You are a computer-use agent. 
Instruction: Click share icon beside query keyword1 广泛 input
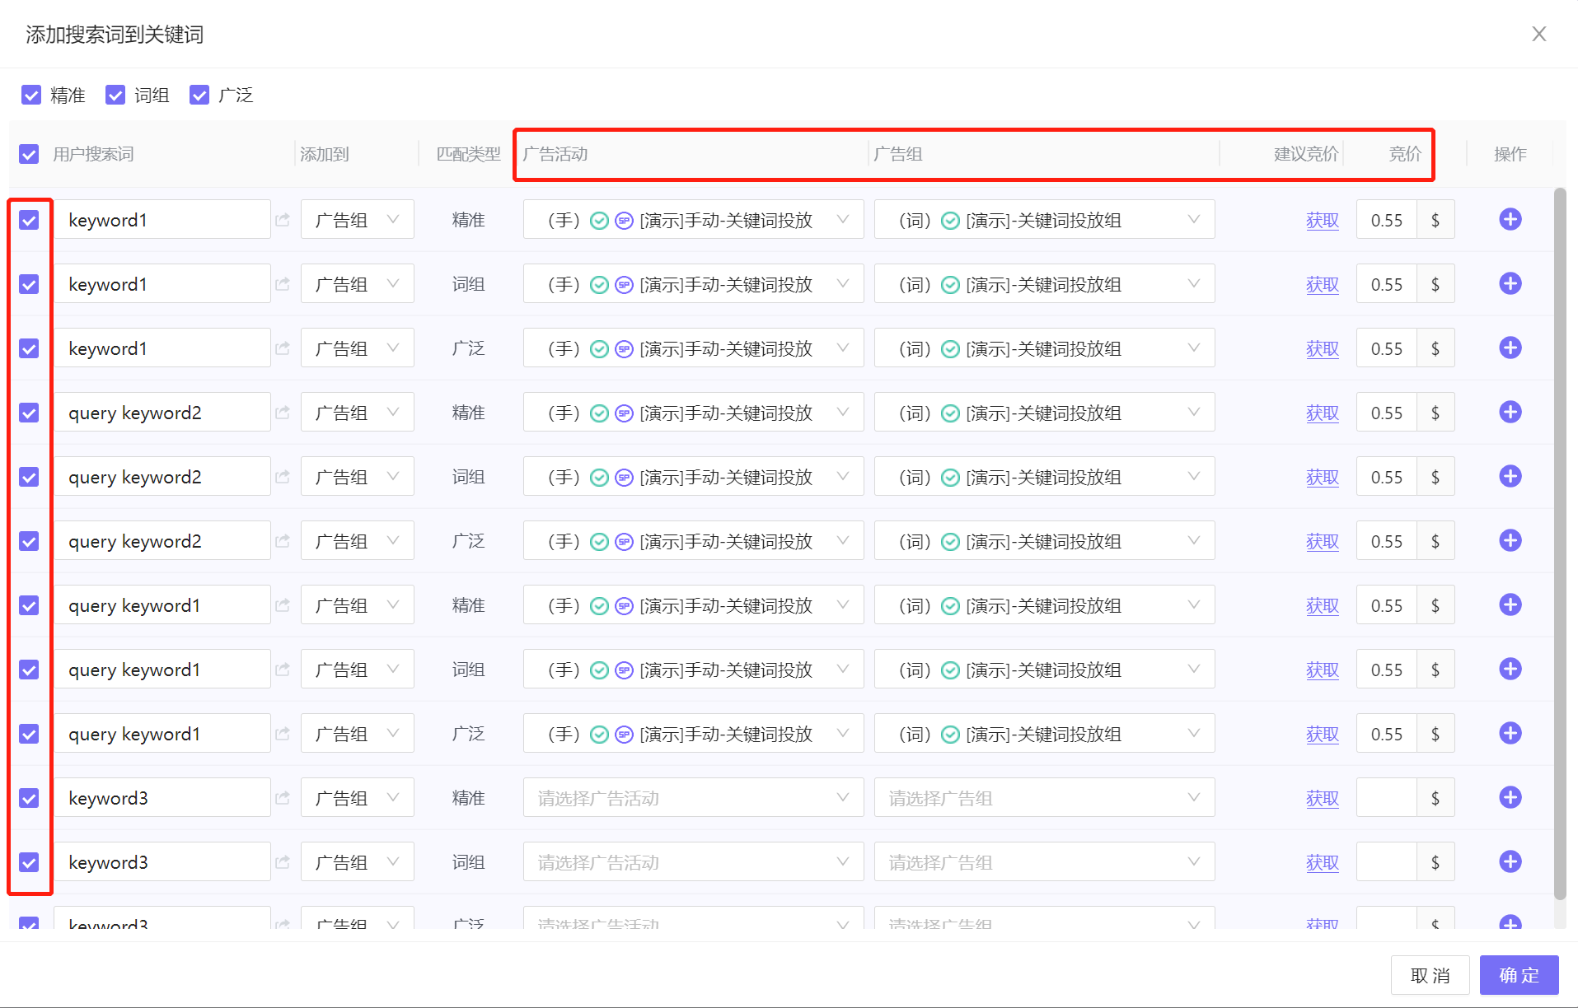tap(283, 734)
